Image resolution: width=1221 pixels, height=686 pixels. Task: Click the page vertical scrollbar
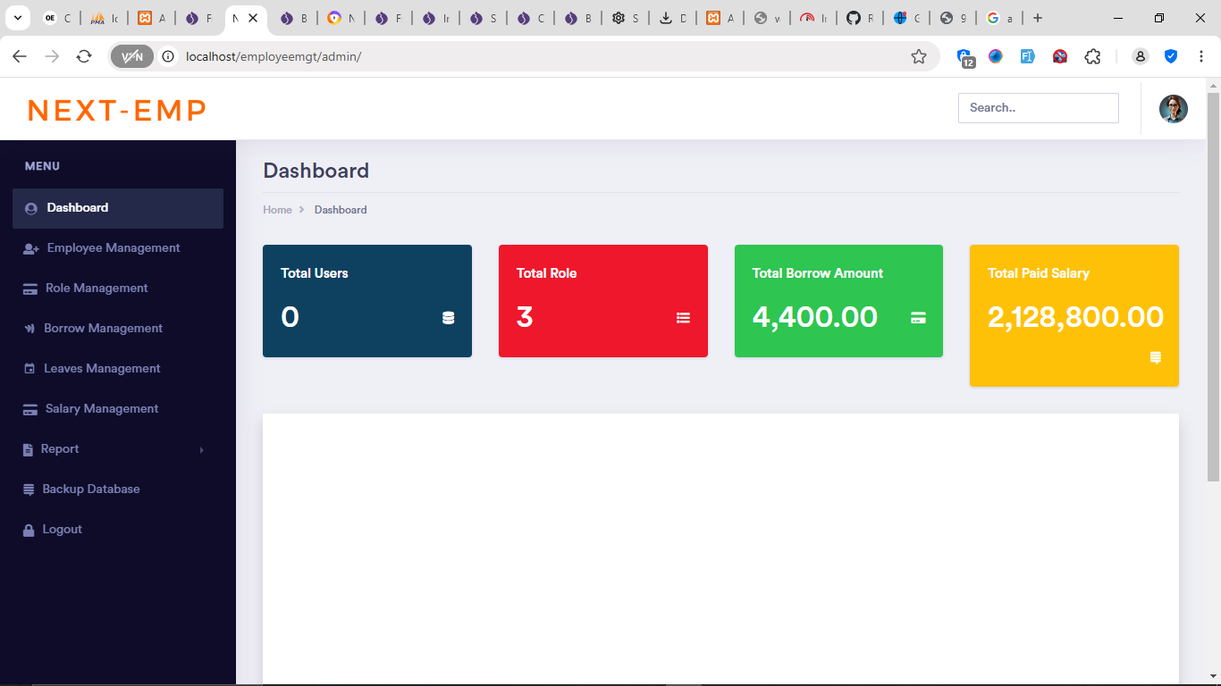point(1213,286)
